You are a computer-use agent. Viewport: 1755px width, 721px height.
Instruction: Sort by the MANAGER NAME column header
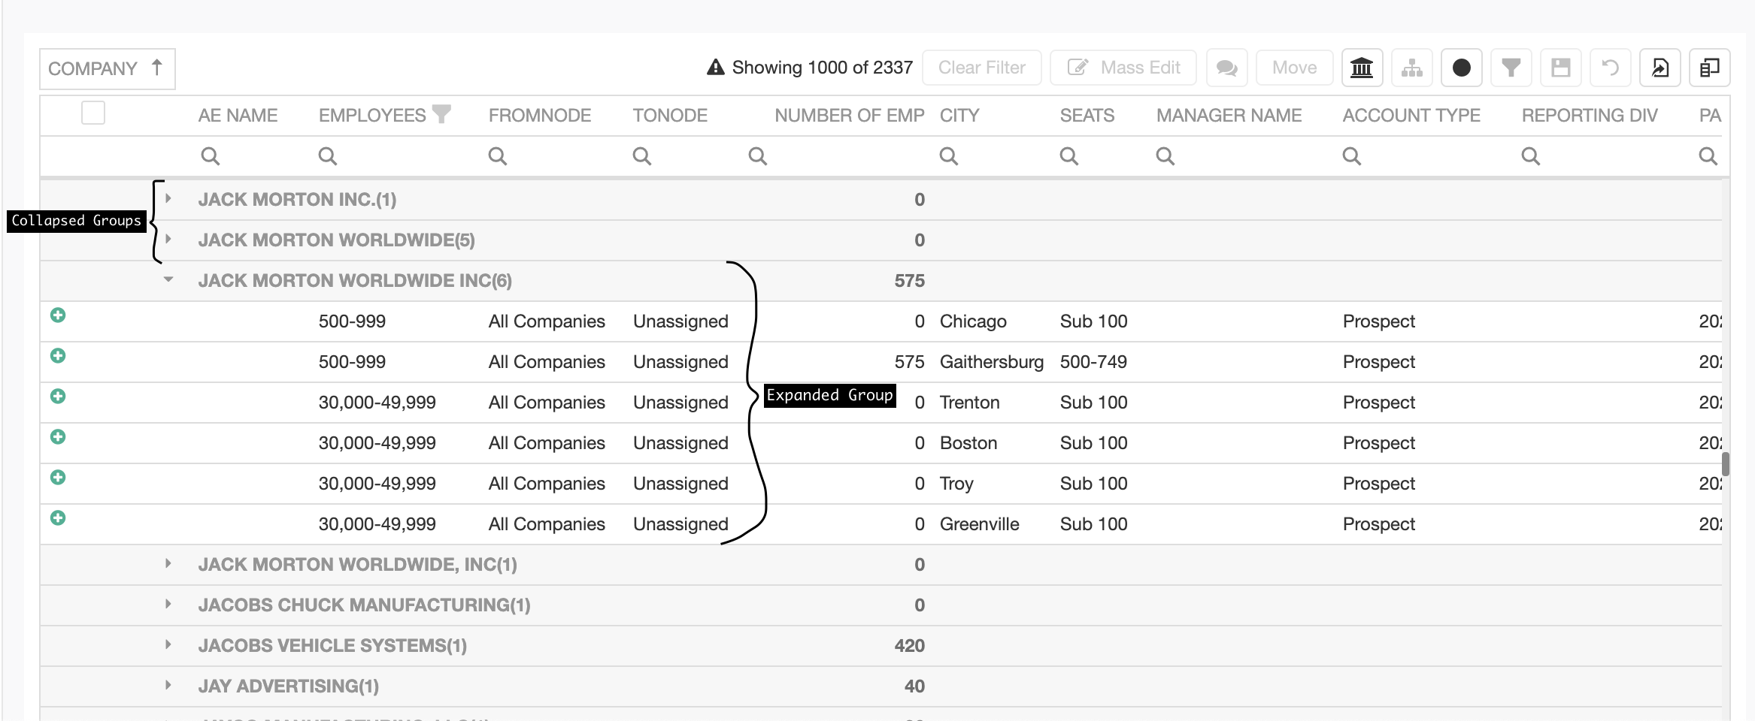pos(1229,116)
